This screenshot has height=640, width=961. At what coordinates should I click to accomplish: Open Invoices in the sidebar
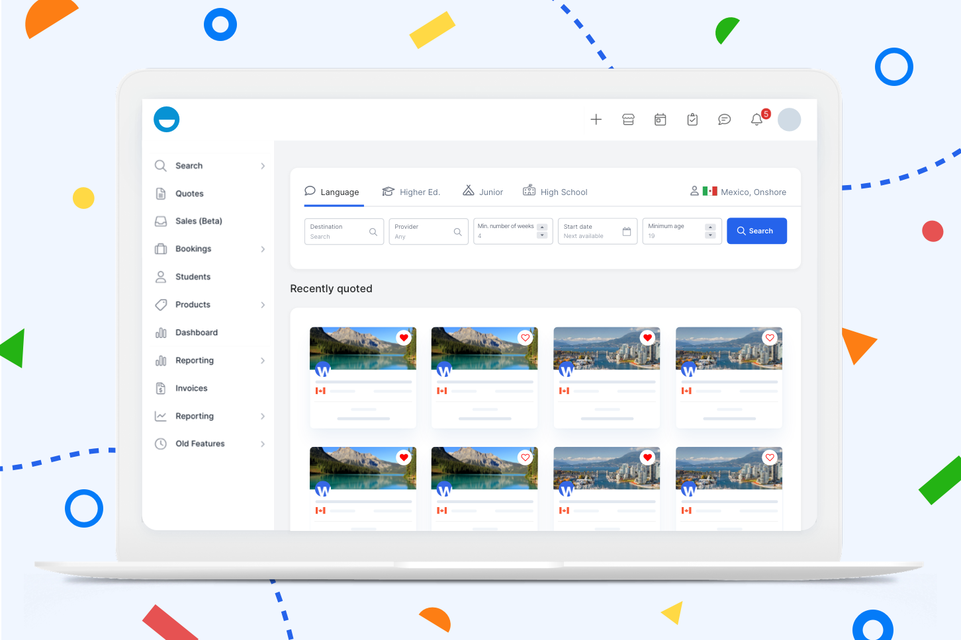(x=191, y=388)
